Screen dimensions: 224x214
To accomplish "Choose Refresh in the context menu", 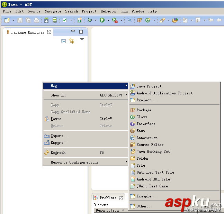I will click(86, 153).
